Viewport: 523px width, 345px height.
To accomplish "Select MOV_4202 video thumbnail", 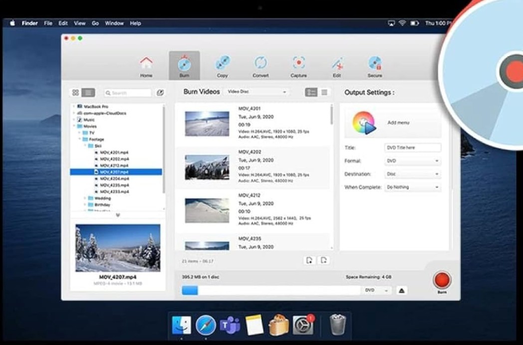I will pos(207,167).
